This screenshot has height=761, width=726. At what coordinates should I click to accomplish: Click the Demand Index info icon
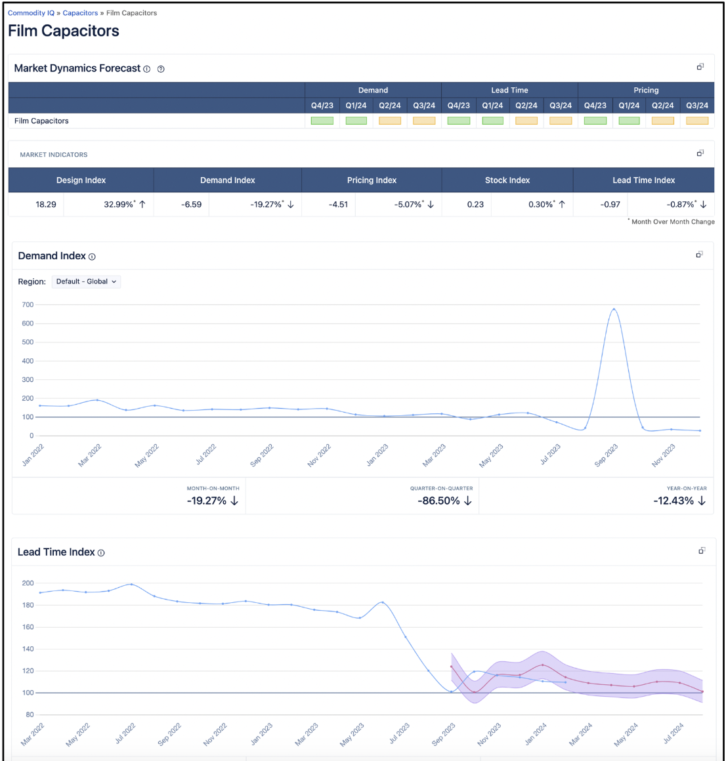tap(92, 257)
